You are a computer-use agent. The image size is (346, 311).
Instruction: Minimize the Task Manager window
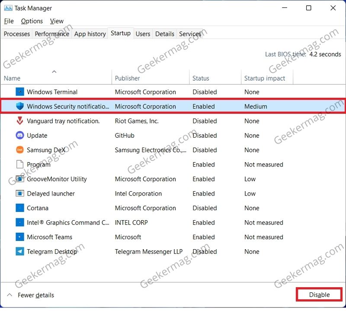point(285,8)
